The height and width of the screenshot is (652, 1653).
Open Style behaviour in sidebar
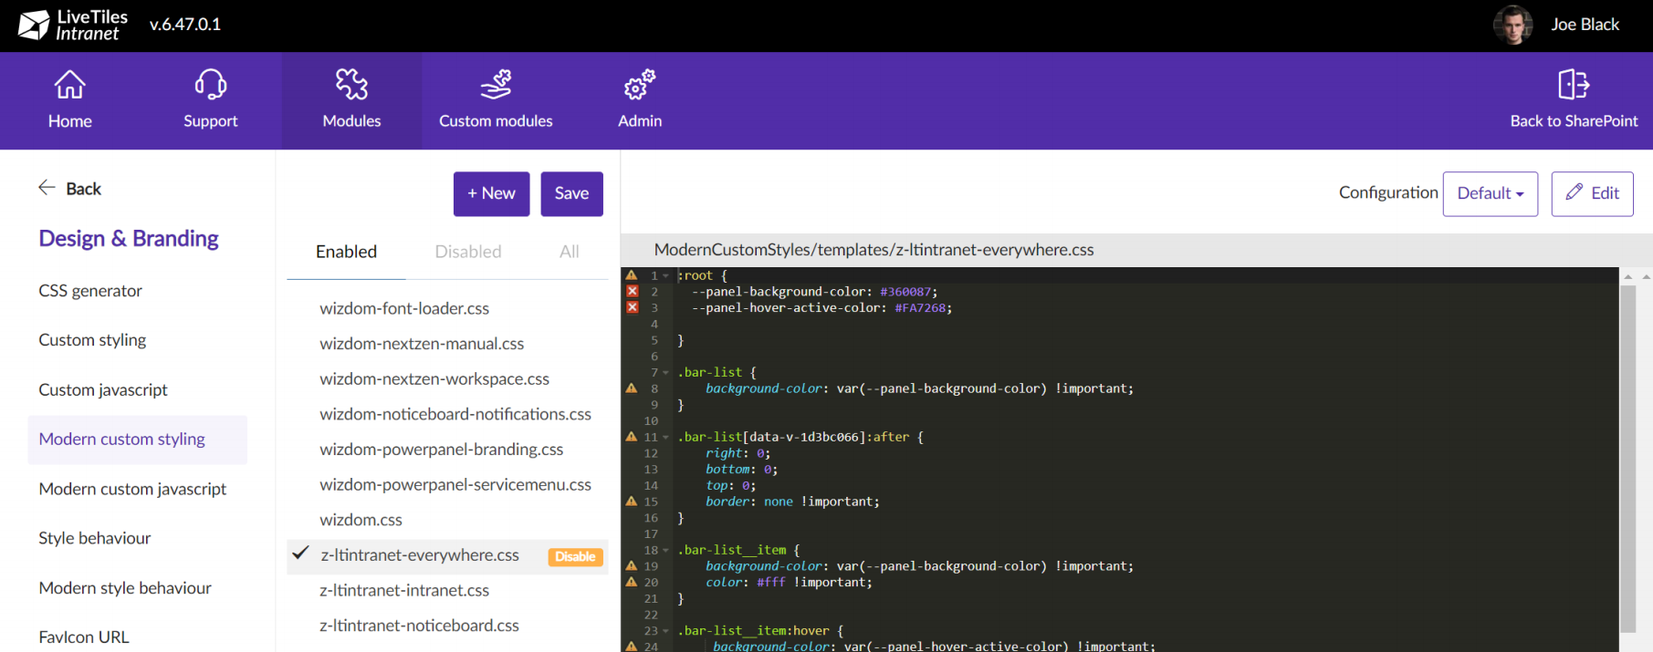[95, 538]
